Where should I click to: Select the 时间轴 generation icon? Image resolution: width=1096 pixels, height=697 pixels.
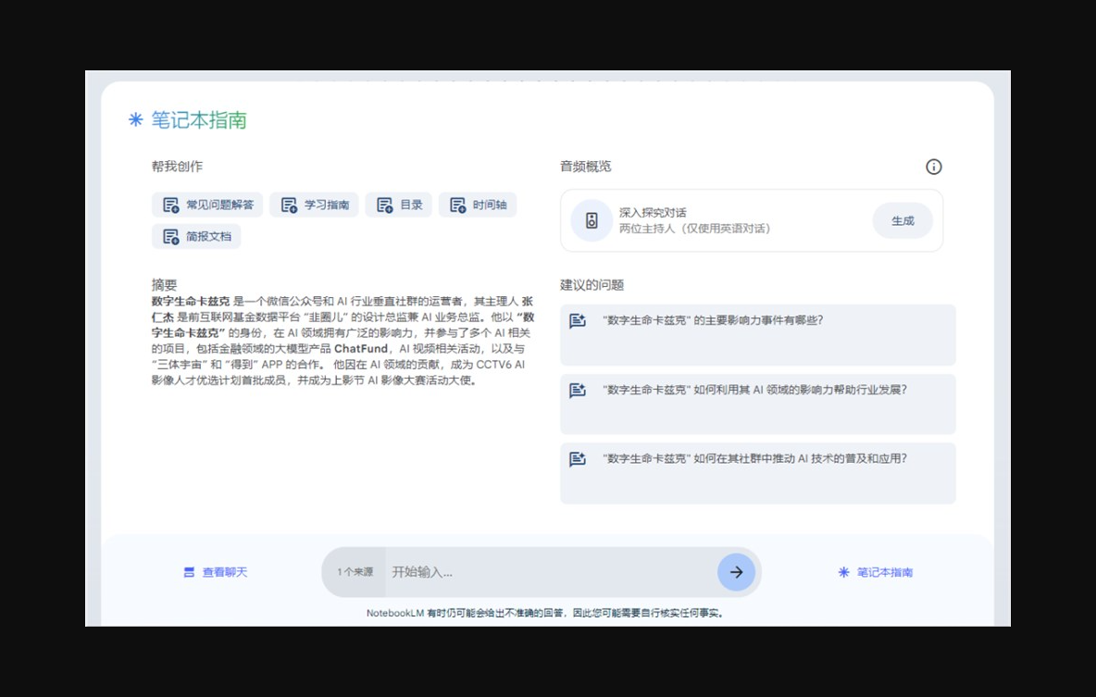(x=456, y=205)
